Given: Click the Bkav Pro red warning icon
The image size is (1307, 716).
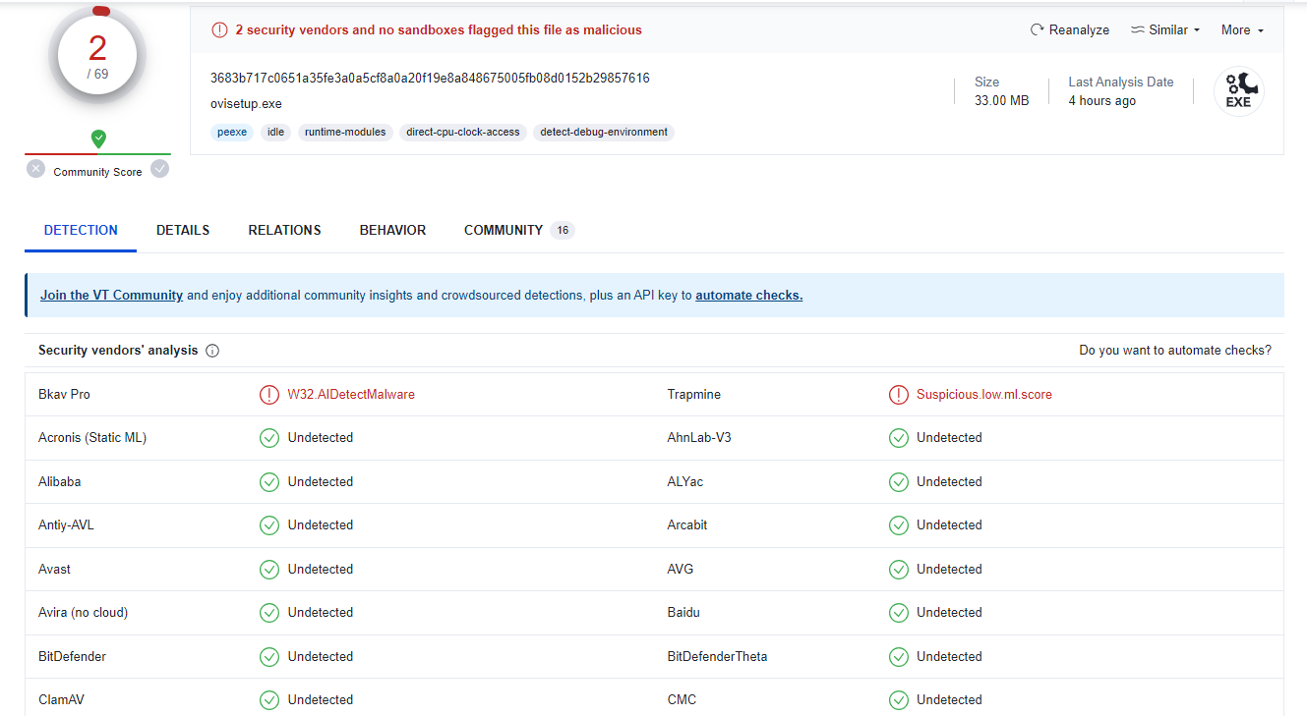Looking at the screenshot, I should 268,395.
